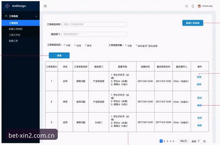Click 禁用 link in row 2
This screenshot has height=145, width=220.
tap(199, 98)
